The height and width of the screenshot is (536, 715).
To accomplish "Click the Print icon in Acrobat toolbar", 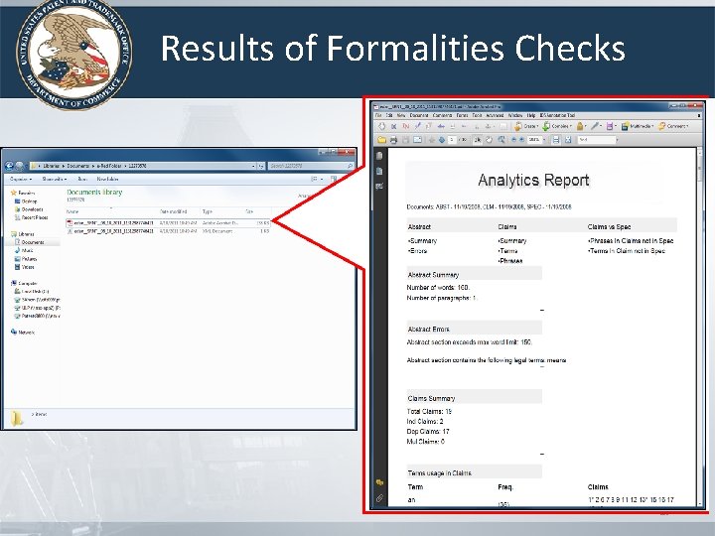I will (393, 140).
